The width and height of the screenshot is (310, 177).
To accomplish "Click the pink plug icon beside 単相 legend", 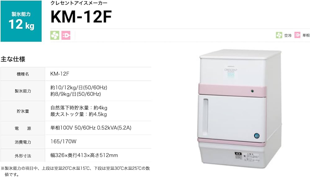I will pyautogui.click(x=297, y=35).
